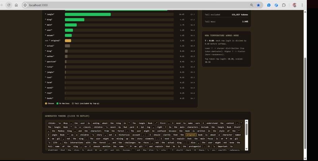
Task: Replay the "elements" token
Action: (x=150, y=138)
